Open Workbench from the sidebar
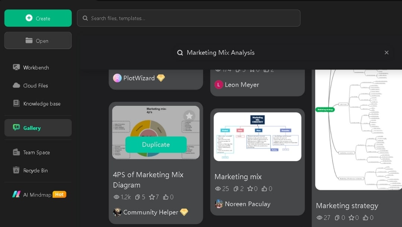This screenshot has width=402, height=227. pyautogui.click(x=36, y=67)
